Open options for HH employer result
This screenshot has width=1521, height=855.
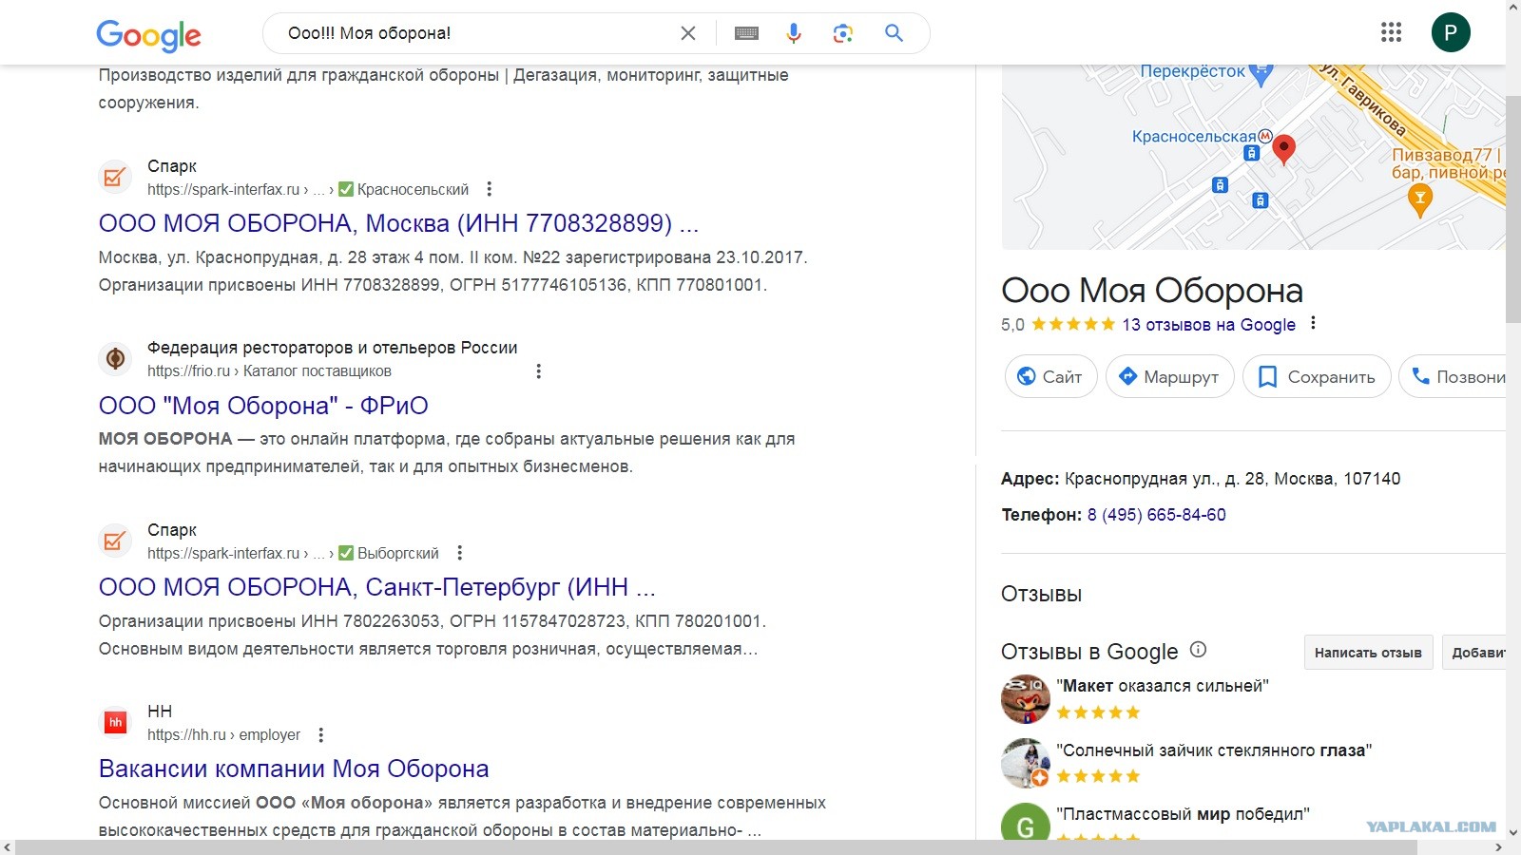(321, 735)
